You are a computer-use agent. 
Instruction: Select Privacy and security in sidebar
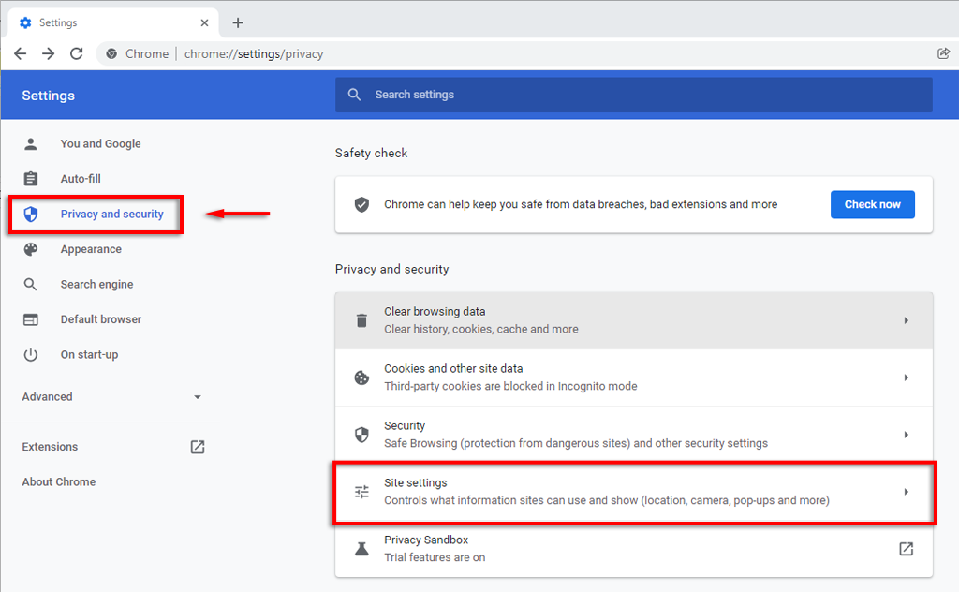pyautogui.click(x=111, y=215)
